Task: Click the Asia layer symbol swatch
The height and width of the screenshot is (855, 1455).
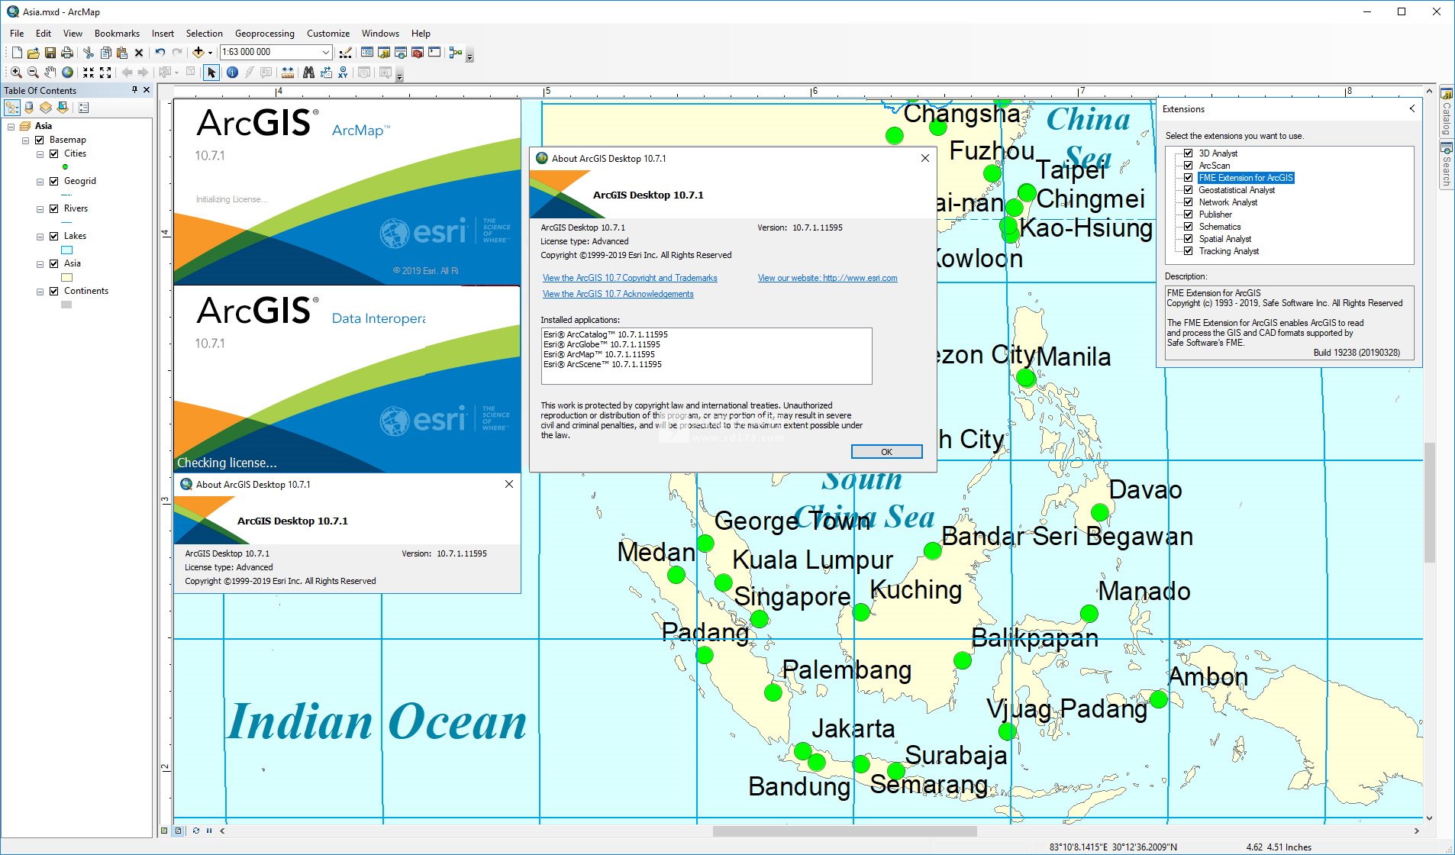Action: (x=66, y=277)
